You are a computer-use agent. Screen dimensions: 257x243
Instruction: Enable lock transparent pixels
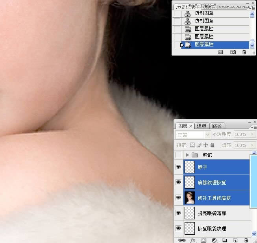tap(192, 145)
